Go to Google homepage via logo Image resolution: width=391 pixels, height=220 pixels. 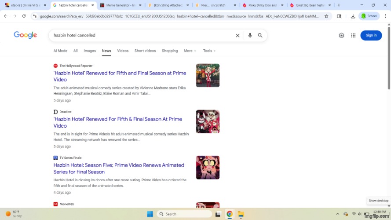pyautogui.click(x=25, y=35)
